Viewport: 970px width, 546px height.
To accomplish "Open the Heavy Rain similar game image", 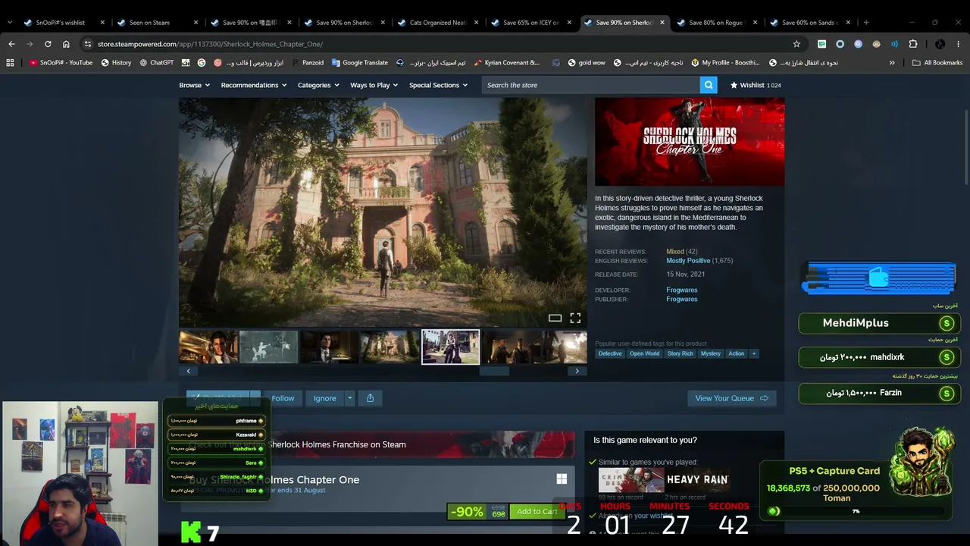I will 697,480.
